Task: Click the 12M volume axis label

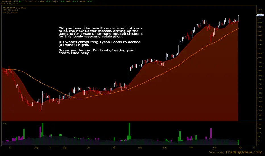Action: (259, 132)
